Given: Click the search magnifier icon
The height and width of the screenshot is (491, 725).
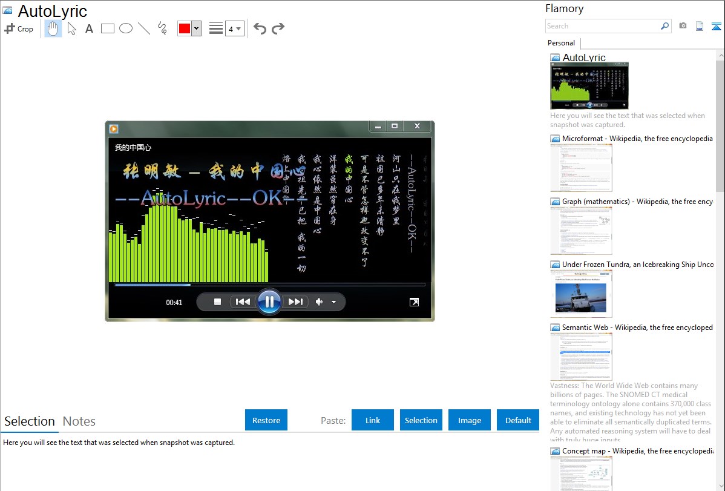Looking at the screenshot, I should pyautogui.click(x=665, y=26).
